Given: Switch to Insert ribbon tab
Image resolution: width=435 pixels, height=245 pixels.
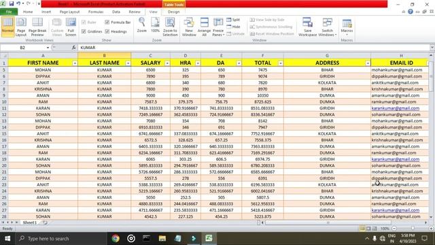Looking at the screenshot, I should coord(46,12).
